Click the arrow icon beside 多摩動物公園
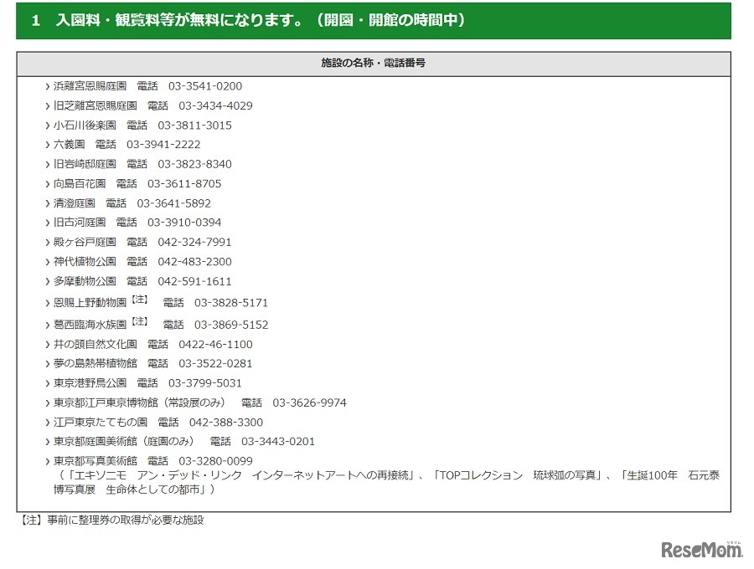This screenshot has width=754, height=569. tap(46, 281)
